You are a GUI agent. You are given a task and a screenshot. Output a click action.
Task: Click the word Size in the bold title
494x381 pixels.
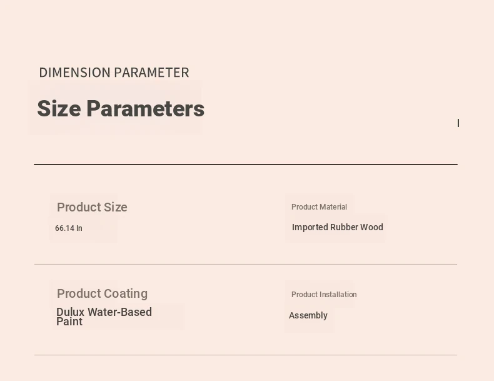(x=59, y=108)
